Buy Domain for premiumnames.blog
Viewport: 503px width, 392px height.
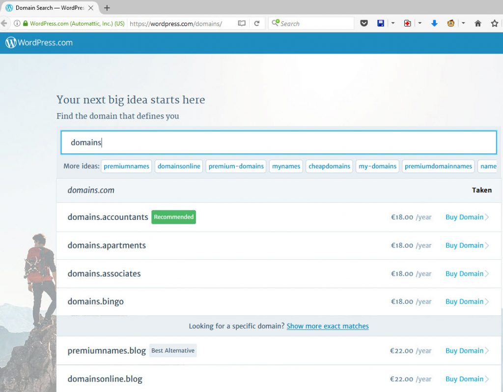tap(467, 351)
